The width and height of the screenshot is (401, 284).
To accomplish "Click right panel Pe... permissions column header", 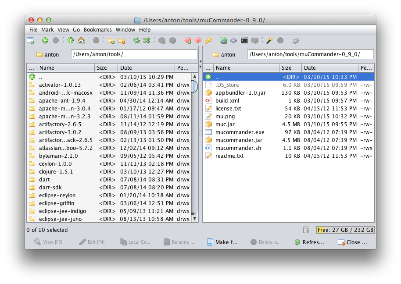I will coord(366,67).
